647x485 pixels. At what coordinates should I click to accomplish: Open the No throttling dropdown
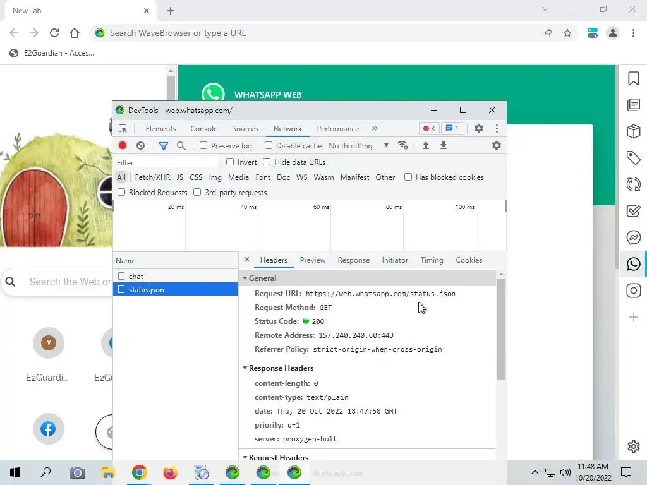point(359,146)
